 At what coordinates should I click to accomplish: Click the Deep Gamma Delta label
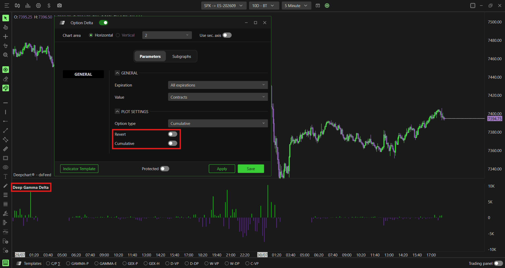point(31,187)
